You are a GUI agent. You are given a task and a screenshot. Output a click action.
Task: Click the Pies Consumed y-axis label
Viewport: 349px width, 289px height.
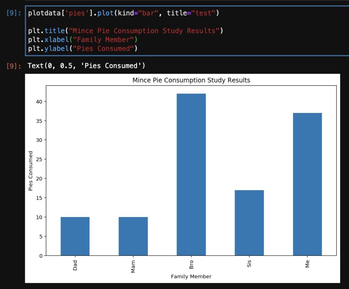pyautogui.click(x=31, y=171)
